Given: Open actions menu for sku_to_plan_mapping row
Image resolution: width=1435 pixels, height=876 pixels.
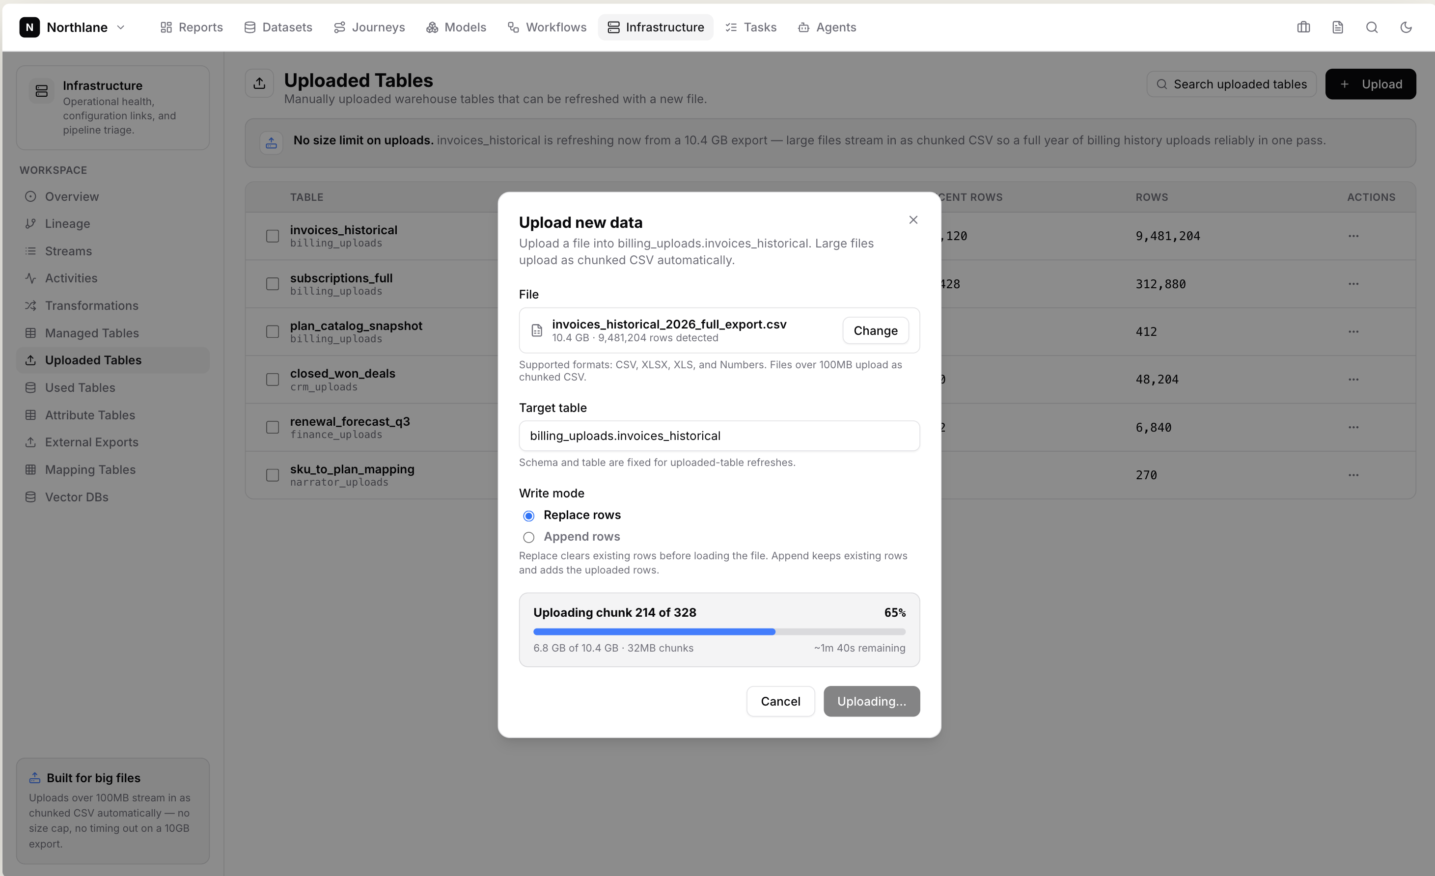Looking at the screenshot, I should click(1353, 475).
